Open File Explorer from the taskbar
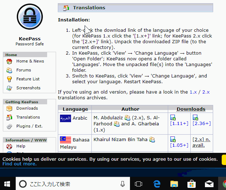Image resolution: width=226 pixels, height=190 pixels. tap(174, 184)
